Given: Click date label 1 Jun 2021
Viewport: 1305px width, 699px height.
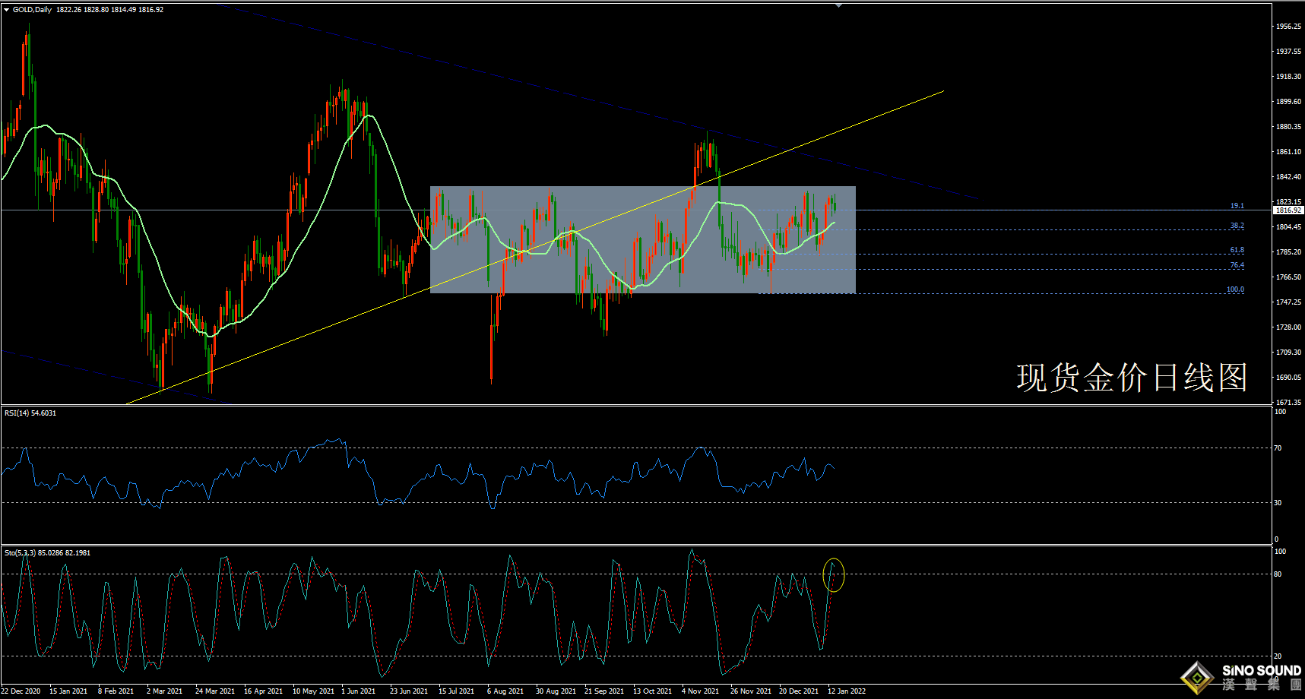Looking at the screenshot, I should click(x=359, y=691).
